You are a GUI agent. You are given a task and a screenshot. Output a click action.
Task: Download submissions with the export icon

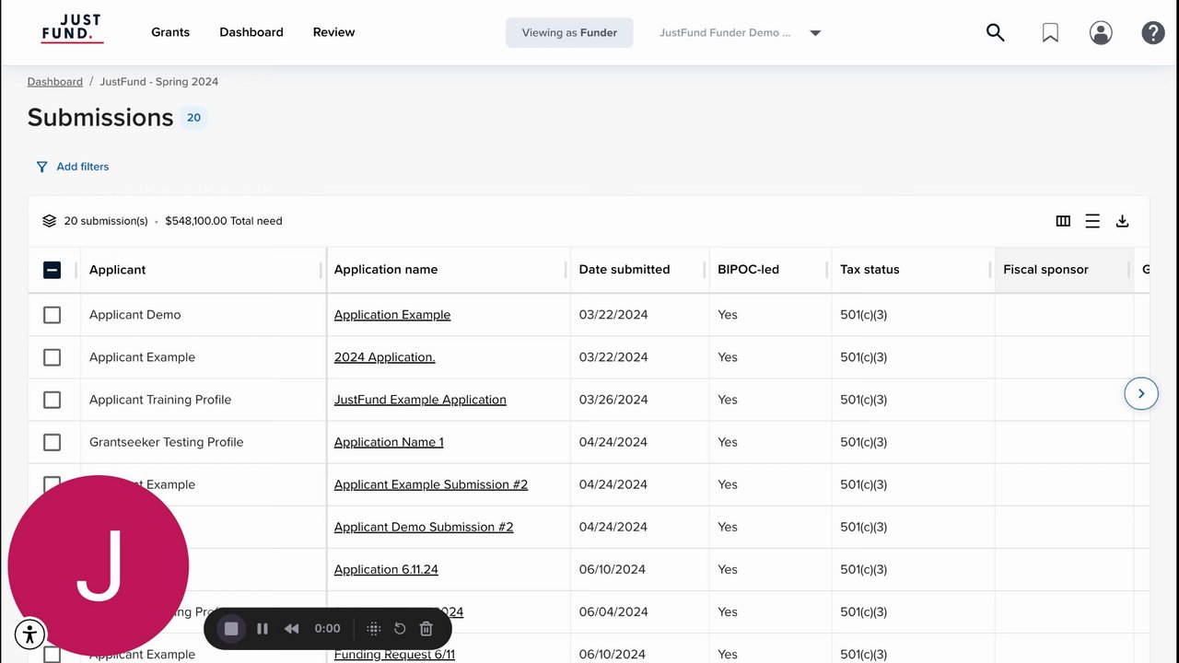pos(1122,221)
